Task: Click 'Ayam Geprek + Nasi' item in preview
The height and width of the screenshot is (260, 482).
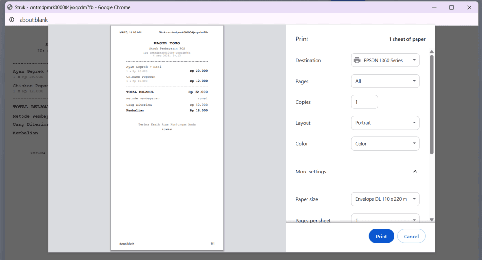Action: tap(143, 67)
